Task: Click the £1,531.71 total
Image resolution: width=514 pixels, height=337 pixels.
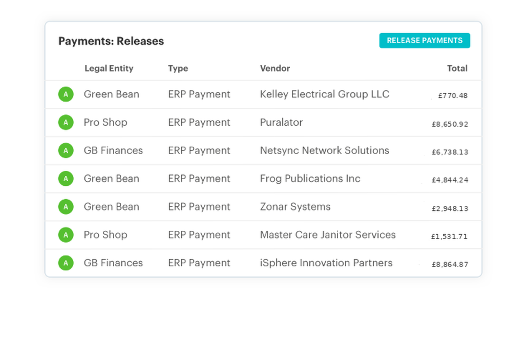Action: [x=450, y=236]
